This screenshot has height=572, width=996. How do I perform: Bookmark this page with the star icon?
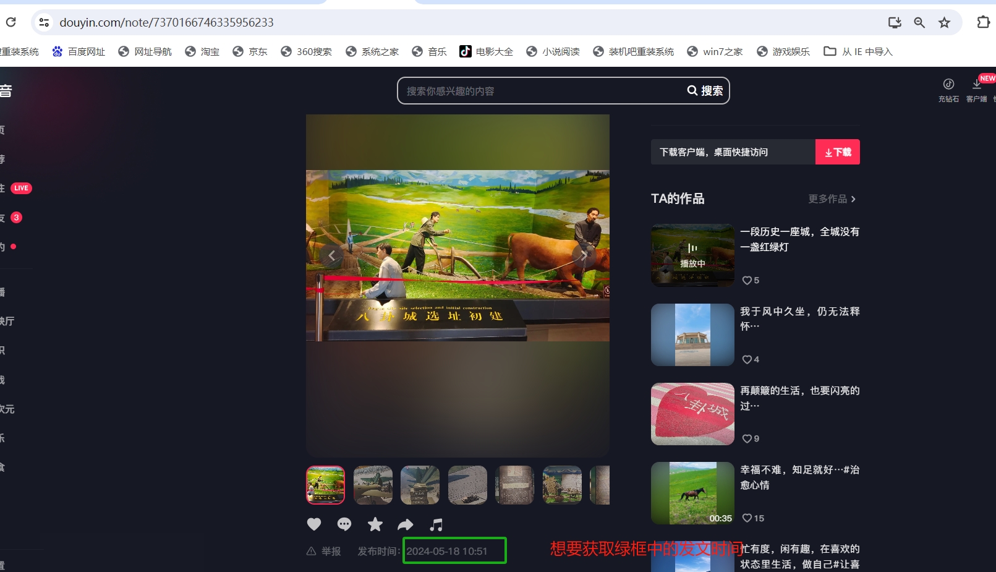click(944, 22)
